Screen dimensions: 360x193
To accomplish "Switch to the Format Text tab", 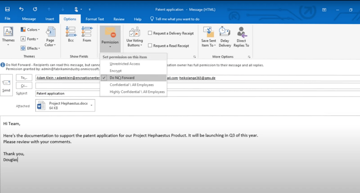I will 95,19.
